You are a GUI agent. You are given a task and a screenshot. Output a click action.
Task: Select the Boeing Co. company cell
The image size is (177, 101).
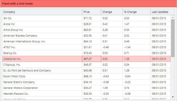click(x=42, y=53)
